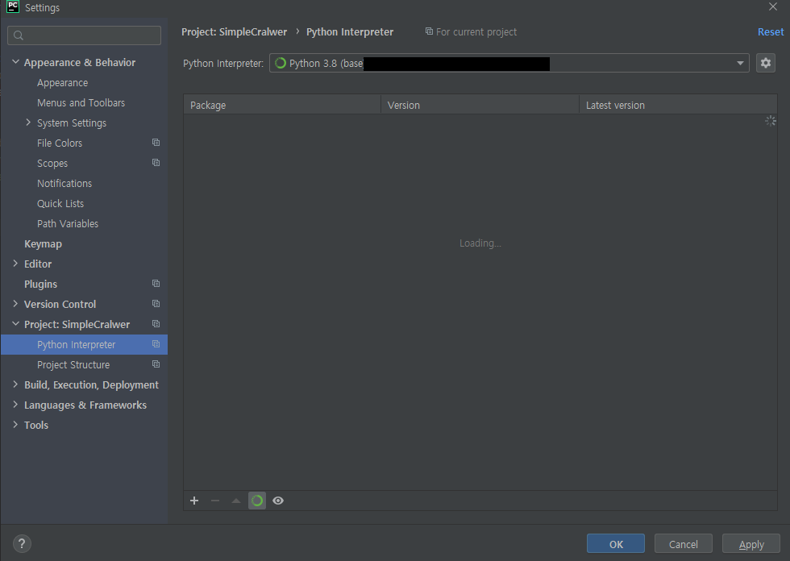Image resolution: width=790 pixels, height=561 pixels.
Task: Click project-level icon beside Plugins
Action: [156, 284]
